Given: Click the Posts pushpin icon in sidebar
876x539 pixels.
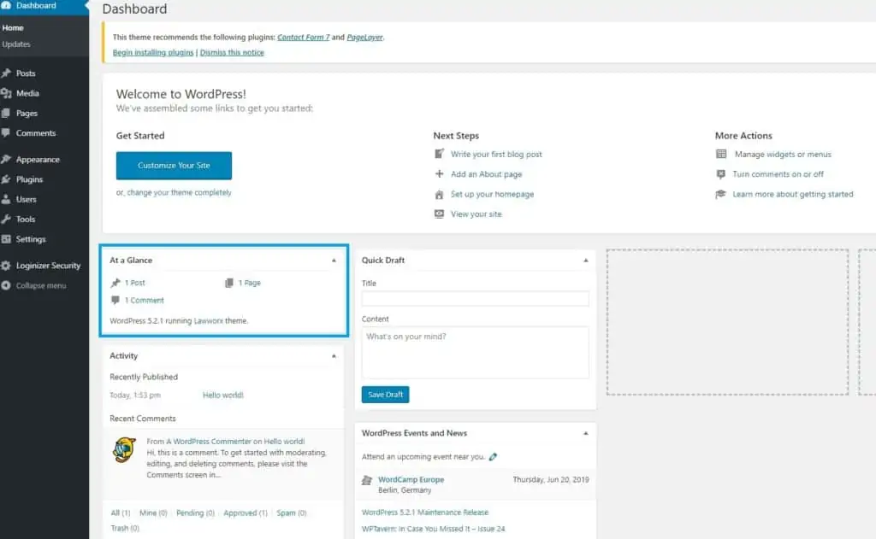Looking at the screenshot, I should pos(6,73).
